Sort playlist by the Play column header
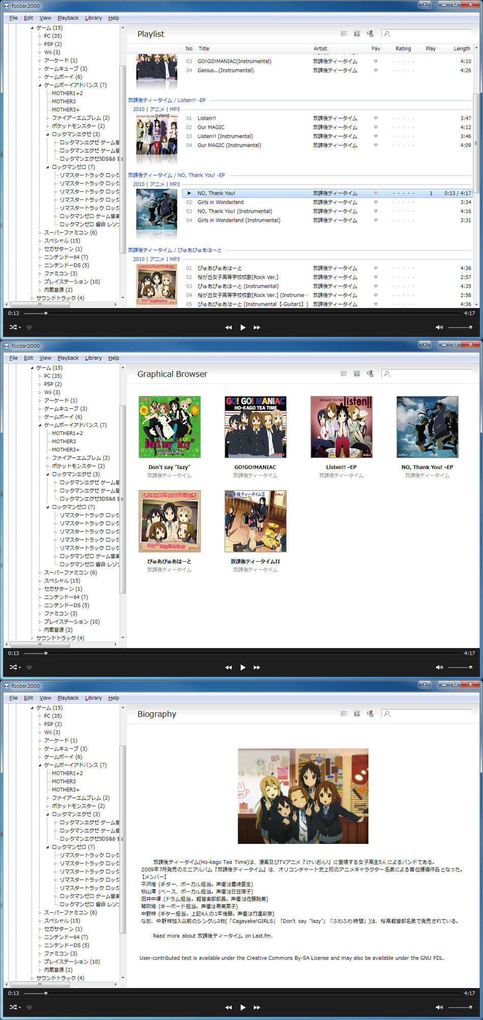 pos(431,49)
